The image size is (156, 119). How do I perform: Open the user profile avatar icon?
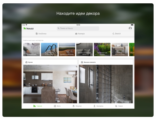pyautogui.click(x=130, y=28)
